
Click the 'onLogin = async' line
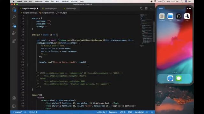[x=45, y=35]
